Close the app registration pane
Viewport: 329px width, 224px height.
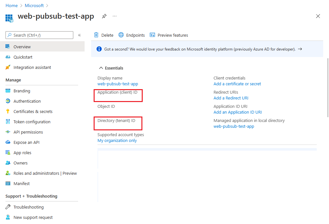click(x=318, y=16)
